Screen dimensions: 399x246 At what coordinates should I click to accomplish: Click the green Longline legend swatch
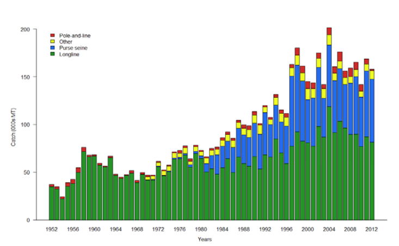tap(53, 54)
